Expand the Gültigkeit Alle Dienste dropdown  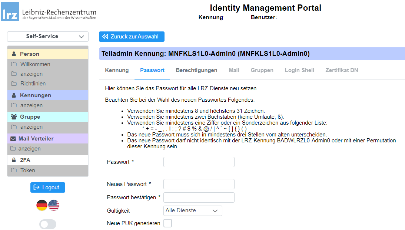pos(193,211)
